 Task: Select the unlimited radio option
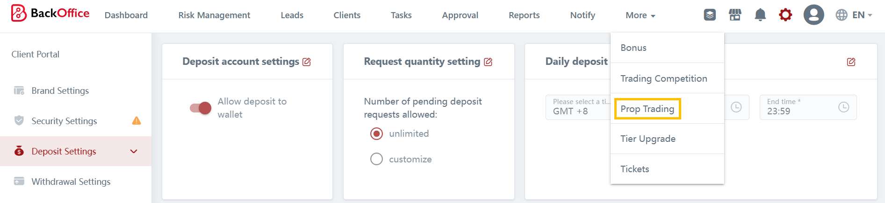(x=376, y=134)
